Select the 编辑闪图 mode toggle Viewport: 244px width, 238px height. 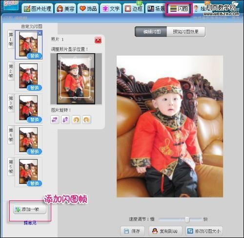click(151, 32)
